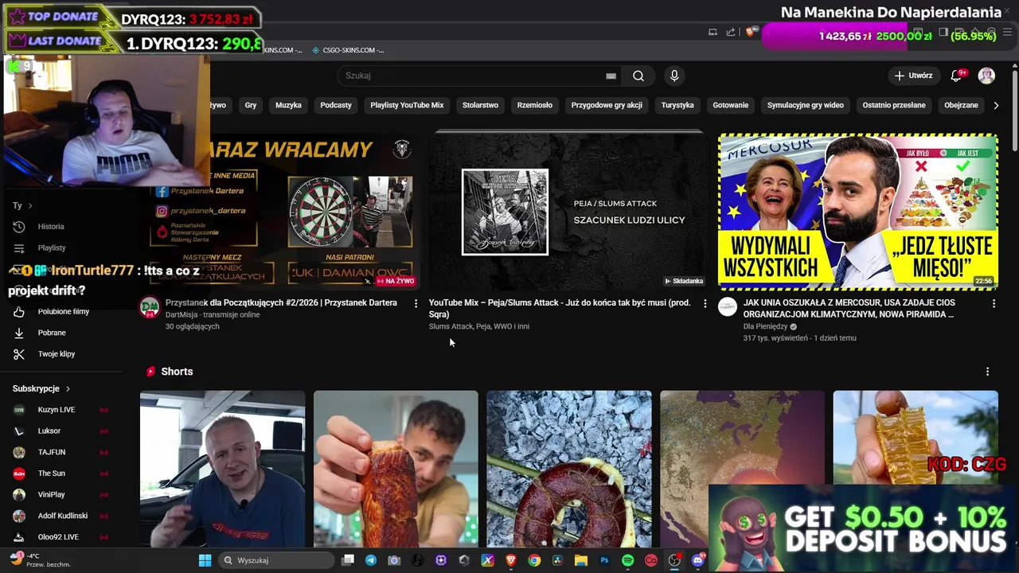Click the Brave Shields lion icon
Viewport: 1019px width, 573px height.
point(750,32)
